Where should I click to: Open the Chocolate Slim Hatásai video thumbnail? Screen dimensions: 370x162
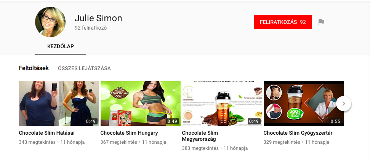click(x=59, y=104)
